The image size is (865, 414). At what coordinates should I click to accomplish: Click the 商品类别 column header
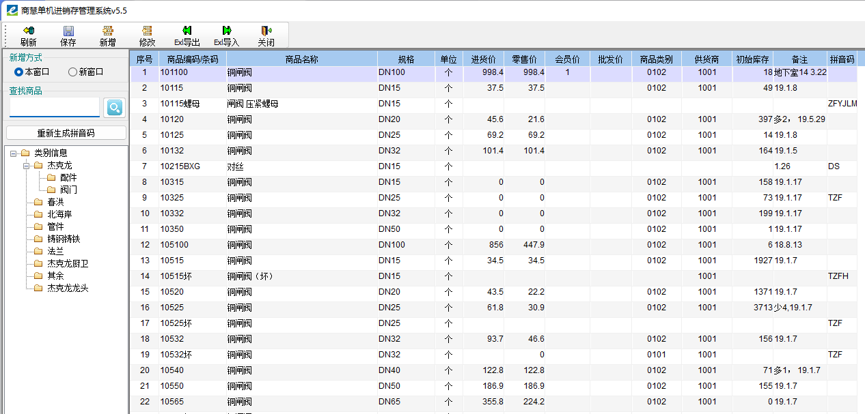(657, 59)
